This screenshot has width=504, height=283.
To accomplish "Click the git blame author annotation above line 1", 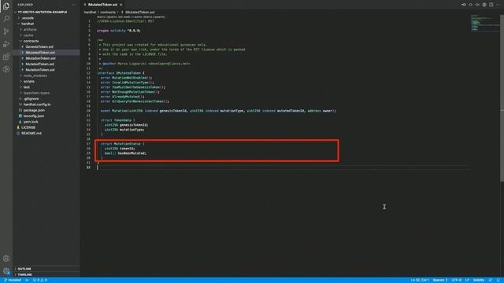I will click(131, 17).
